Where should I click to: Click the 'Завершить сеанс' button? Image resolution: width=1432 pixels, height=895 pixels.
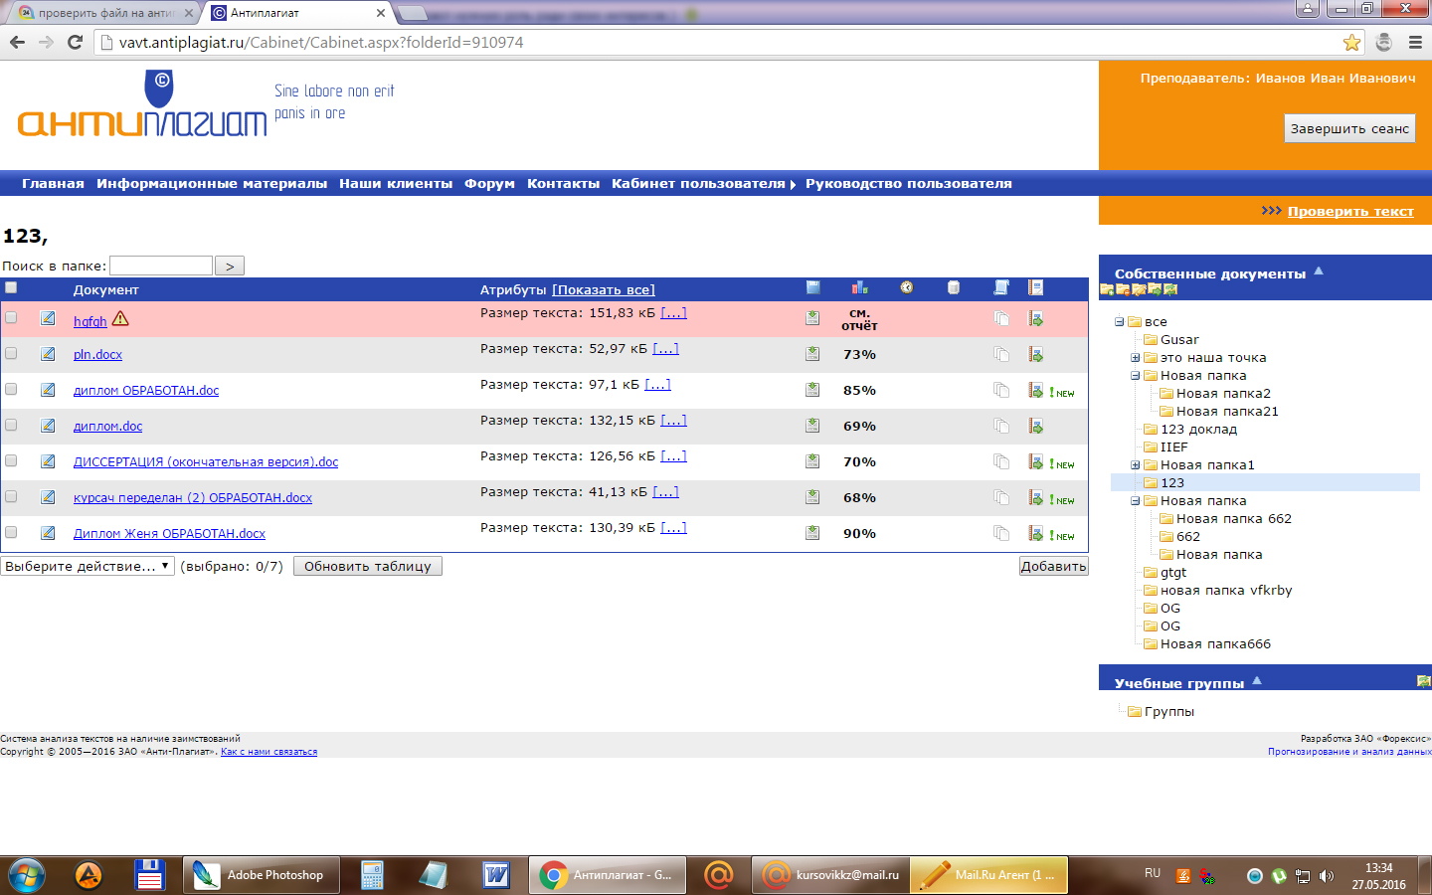tap(1348, 128)
